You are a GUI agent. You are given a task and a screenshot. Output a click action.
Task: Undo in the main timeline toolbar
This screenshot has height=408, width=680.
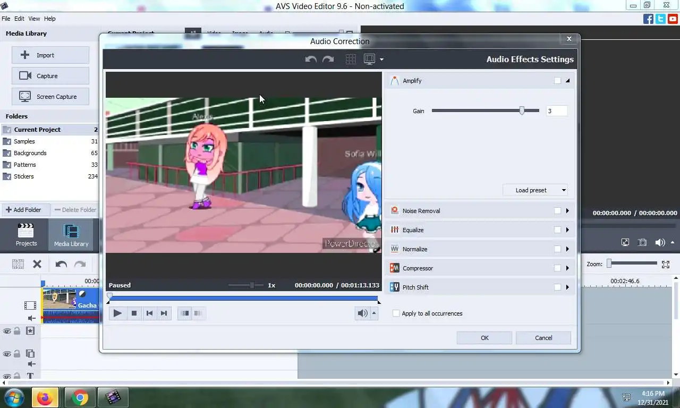(x=61, y=264)
